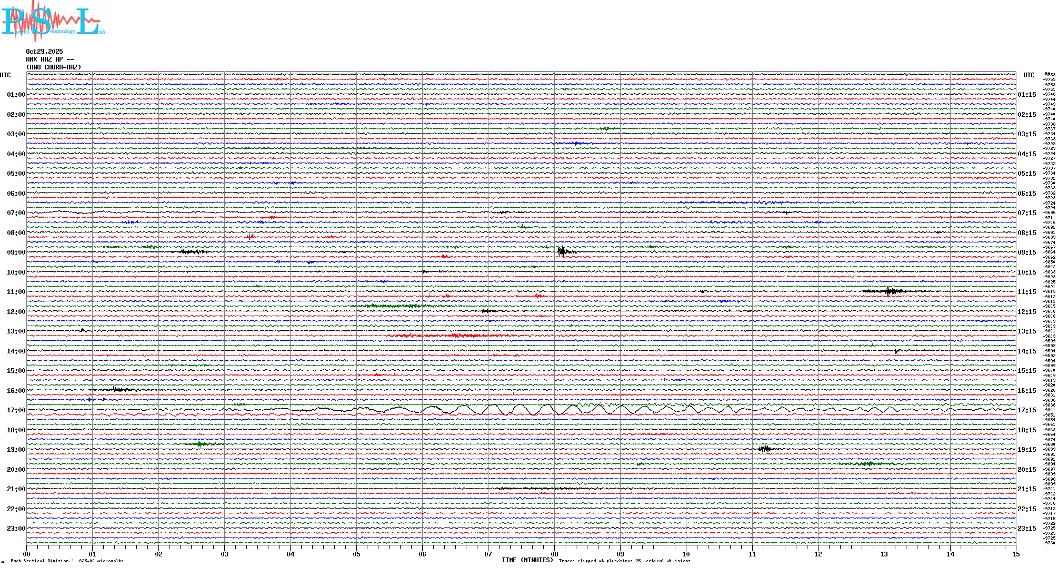Click the ANX HHZ HP station label

(50, 59)
